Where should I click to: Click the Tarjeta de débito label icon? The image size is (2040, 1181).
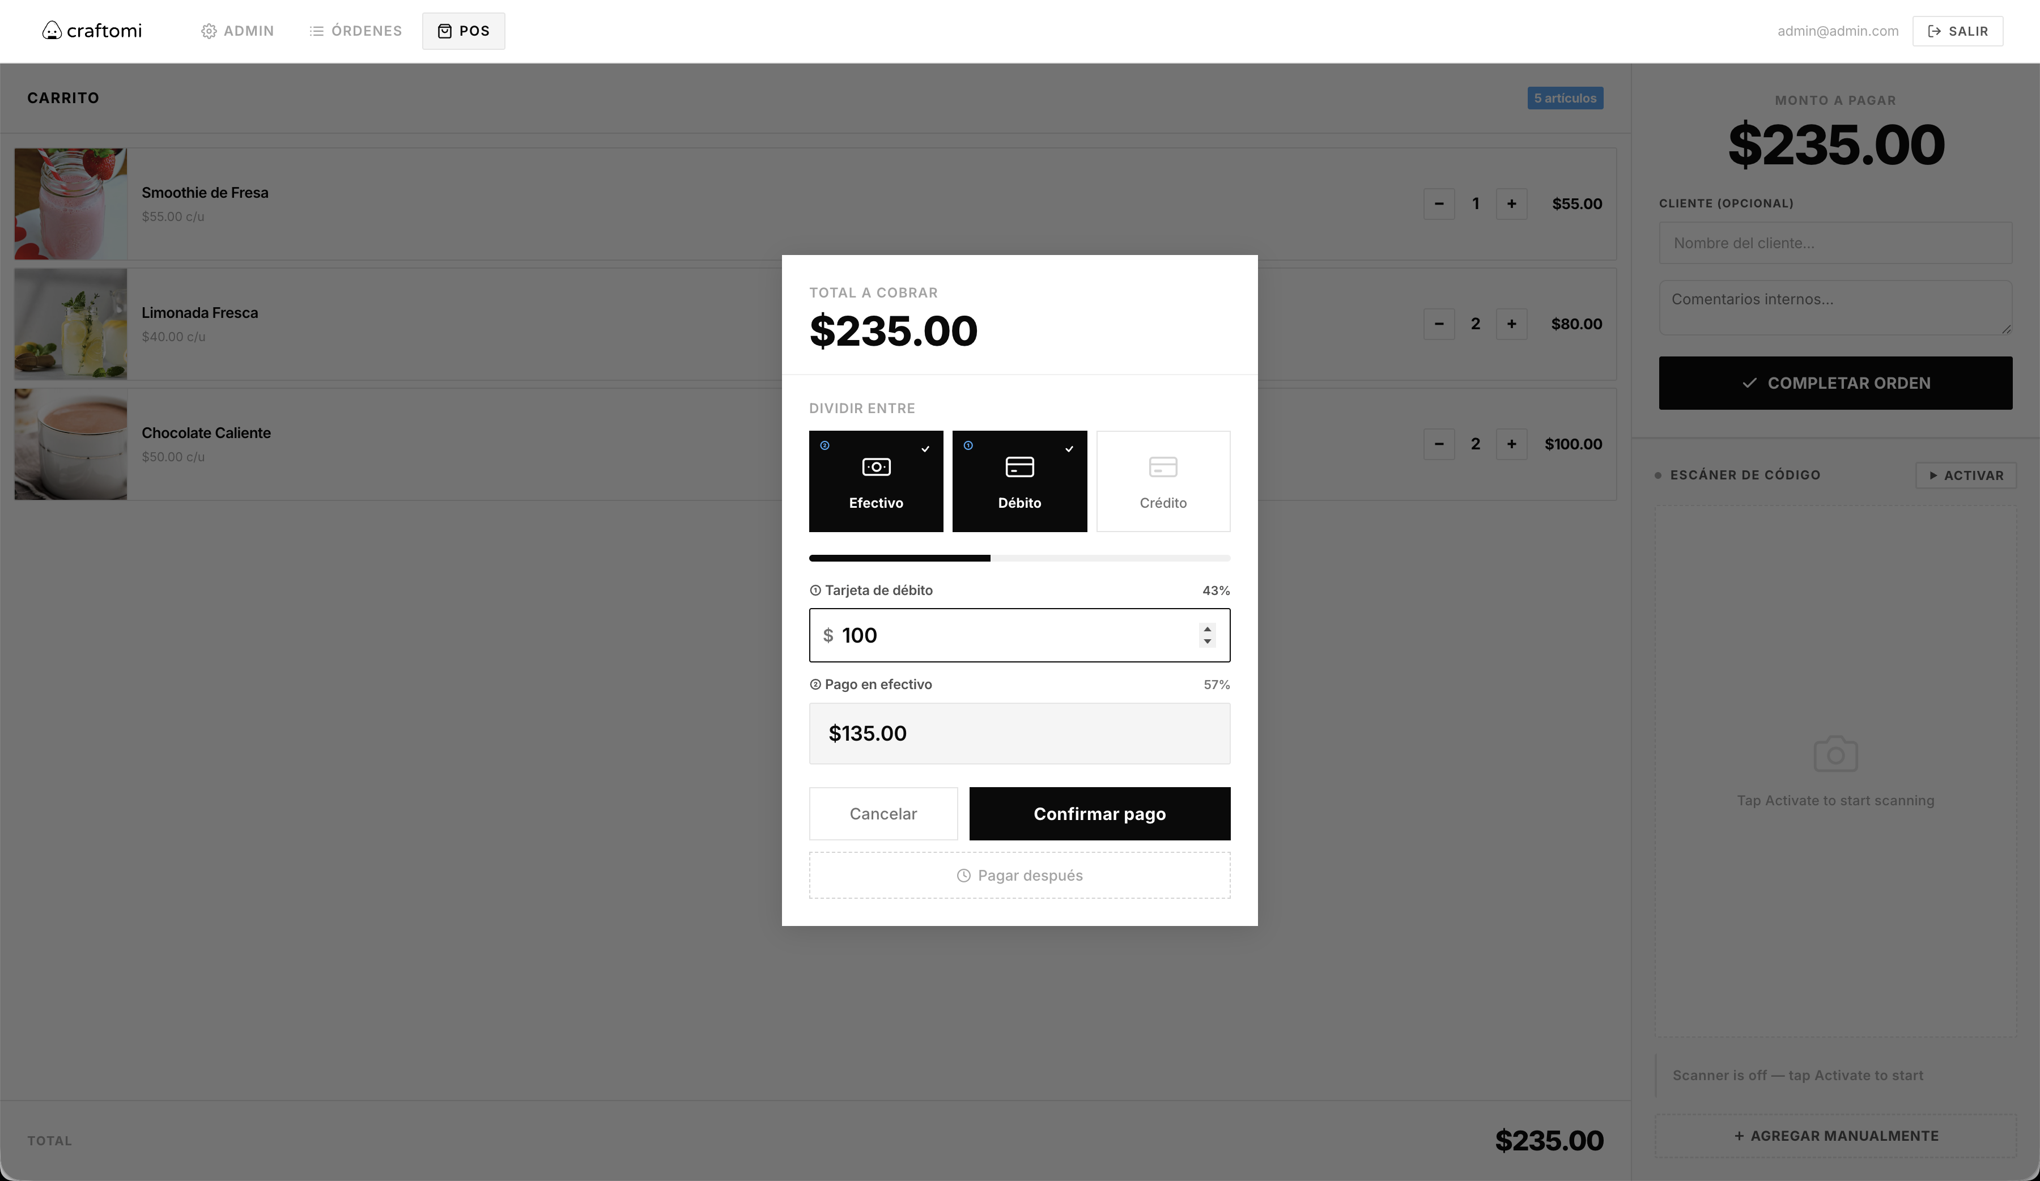tap(815, 590)
